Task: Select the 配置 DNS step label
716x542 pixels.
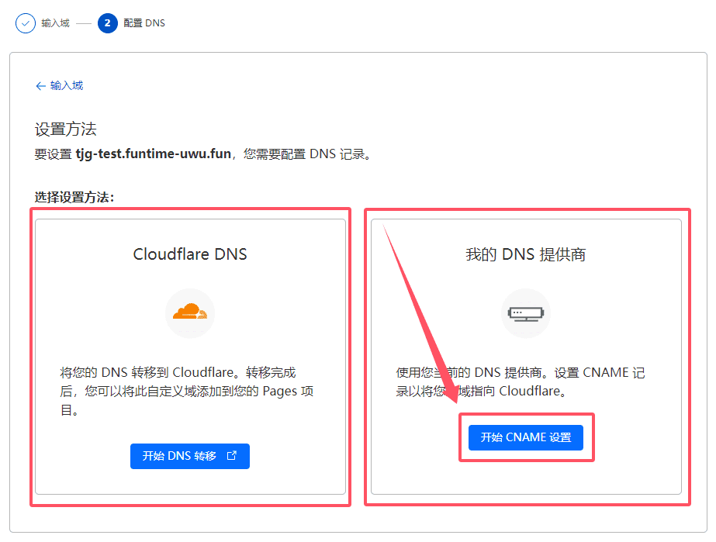Action: click(x=144, y=23)
